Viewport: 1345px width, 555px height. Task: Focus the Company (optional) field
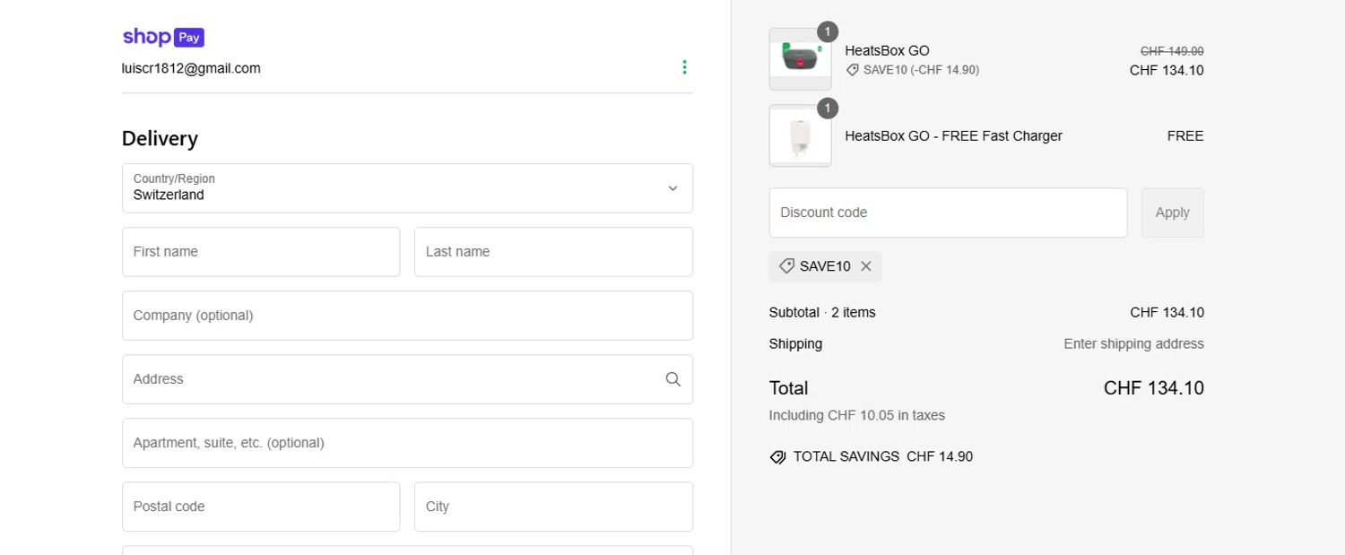407,316
